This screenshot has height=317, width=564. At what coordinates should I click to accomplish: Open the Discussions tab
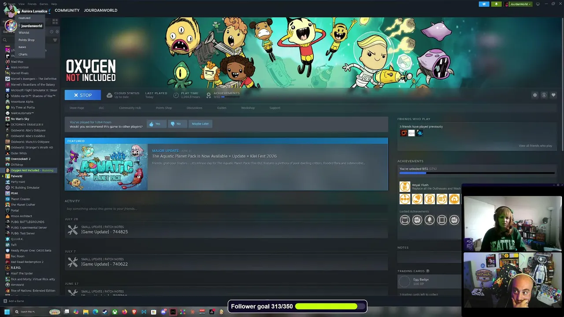click(194, 108)
